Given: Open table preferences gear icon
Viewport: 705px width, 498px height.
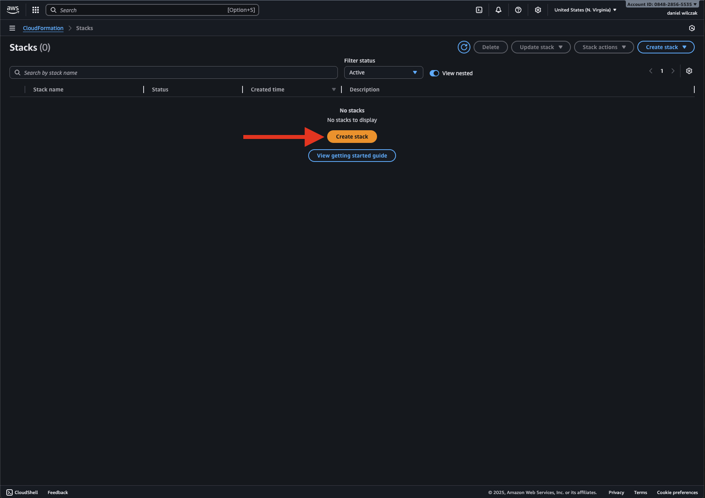Looking at the screenshot, I should click(689, 71).
